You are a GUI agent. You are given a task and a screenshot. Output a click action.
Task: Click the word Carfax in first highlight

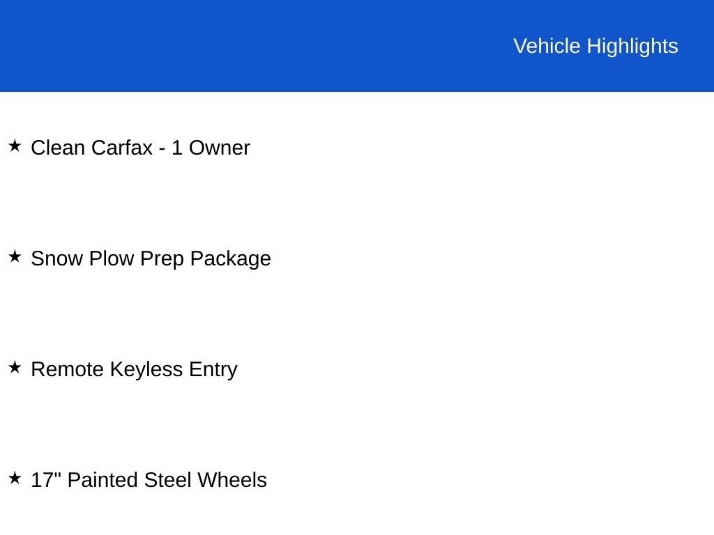[121, 148]
